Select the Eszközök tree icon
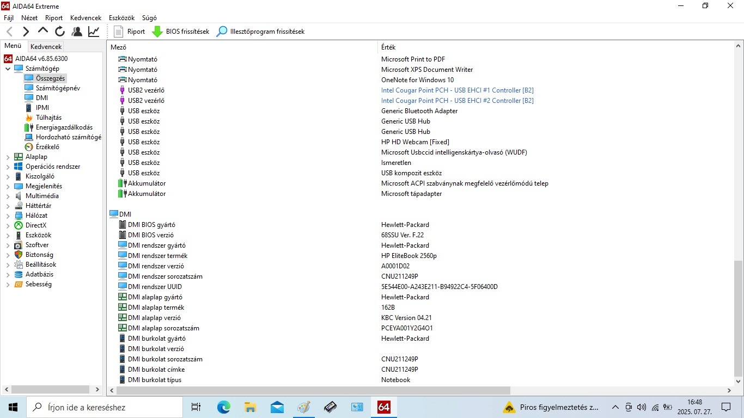Screen dimensions: 744x418 (x=19, y=235)
